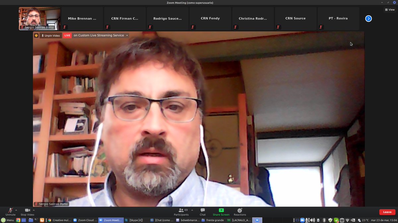Click the NVIDIA tray icon
398x223 pixels.
coord(353,220)
